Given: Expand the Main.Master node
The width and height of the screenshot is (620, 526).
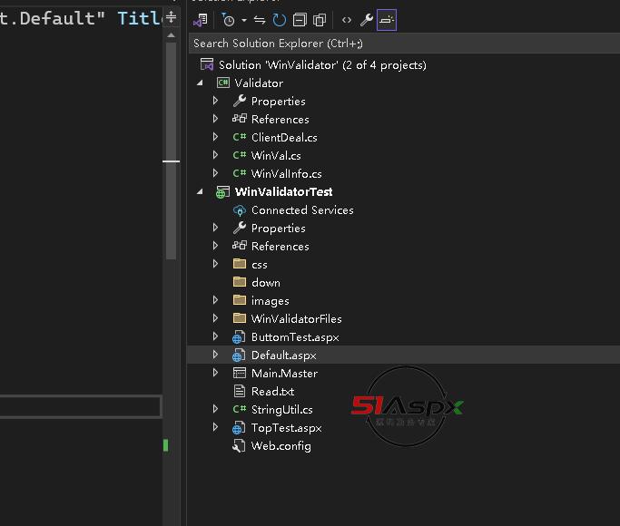Looking at the screenshot, I should pyautogui.click(x=215, y=373).
